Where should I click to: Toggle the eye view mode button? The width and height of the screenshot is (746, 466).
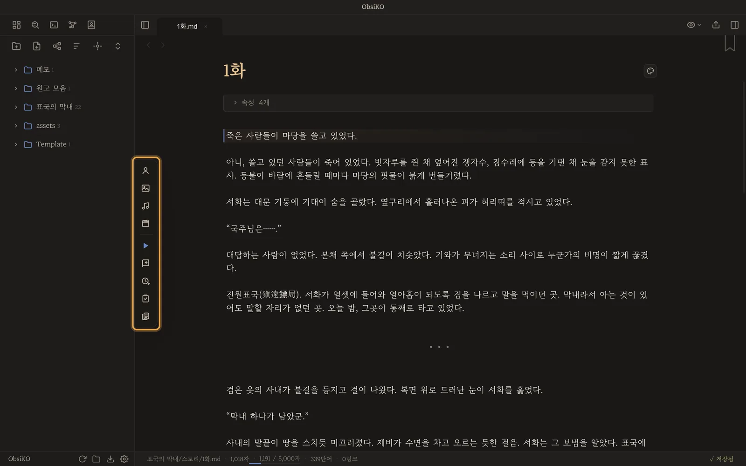(691, 25)
